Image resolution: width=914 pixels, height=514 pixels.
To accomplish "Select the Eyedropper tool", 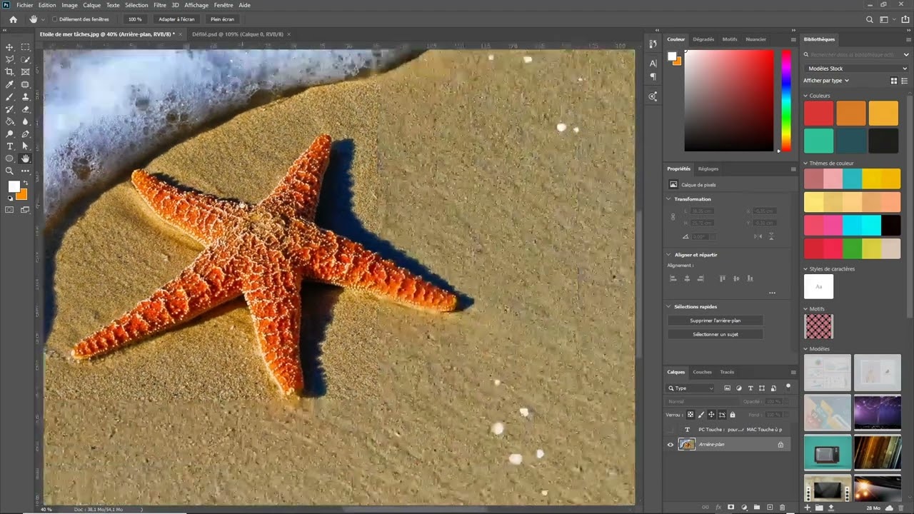I will (10, 84).
